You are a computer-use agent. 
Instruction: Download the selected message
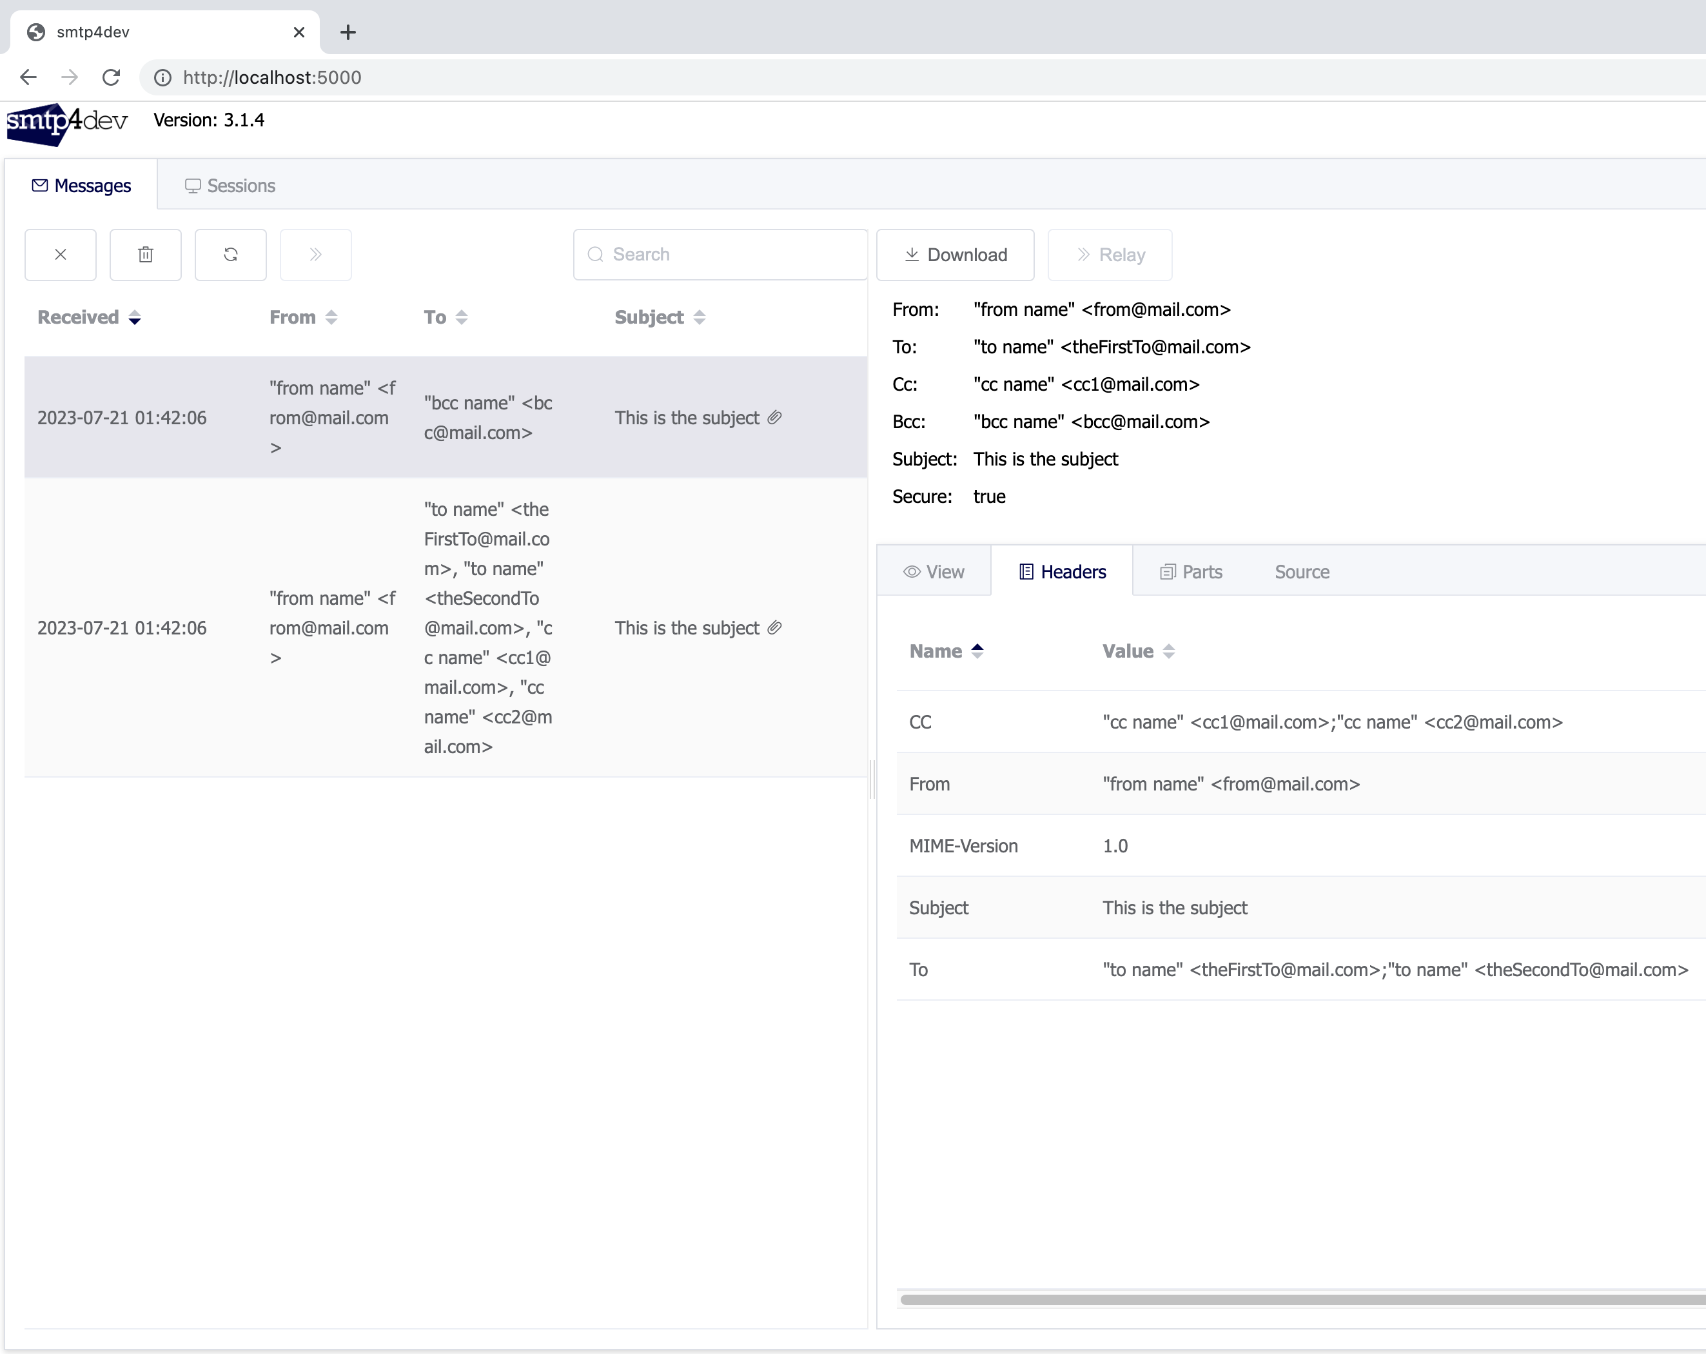[x=955, y=255]
